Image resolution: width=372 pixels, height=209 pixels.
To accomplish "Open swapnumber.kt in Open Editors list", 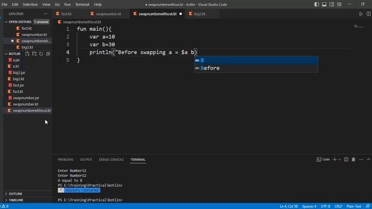I will pos(34,35).
